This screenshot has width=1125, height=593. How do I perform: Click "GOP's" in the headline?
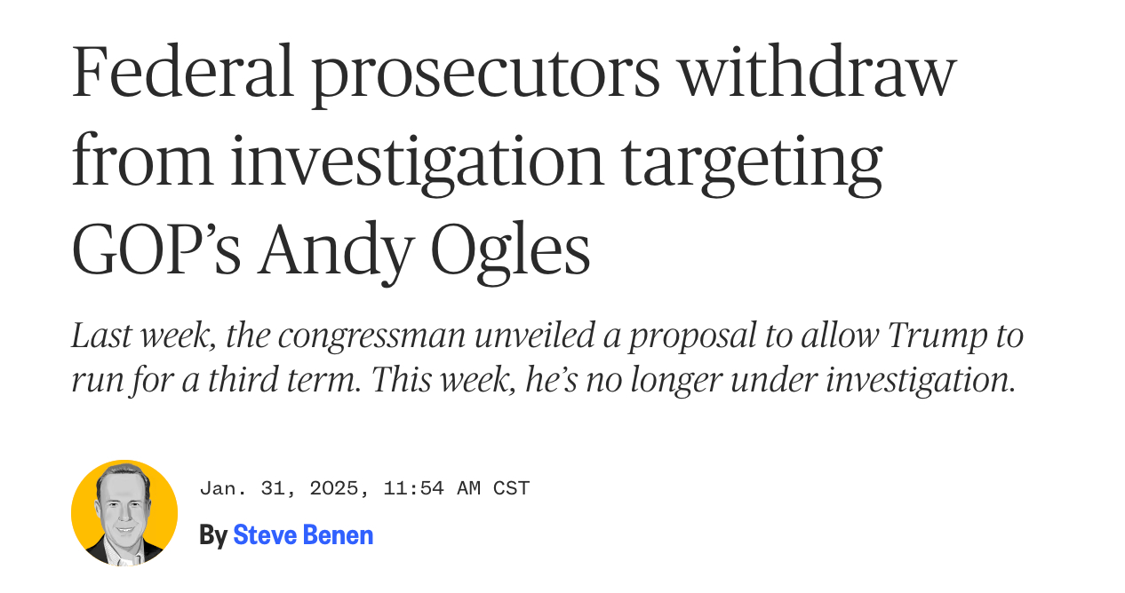[156, 250]
